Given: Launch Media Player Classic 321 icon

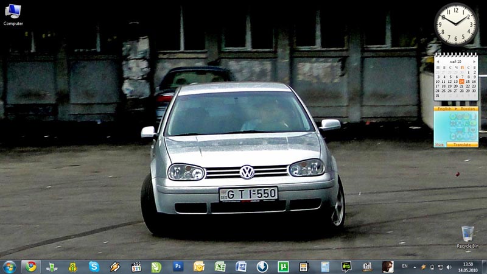Looking at the screenshot, I should (136, 267).
